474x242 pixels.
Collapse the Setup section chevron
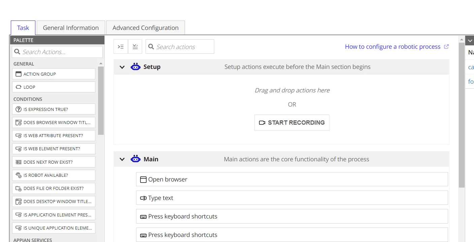pyautogui.click(x=122, y=67)
